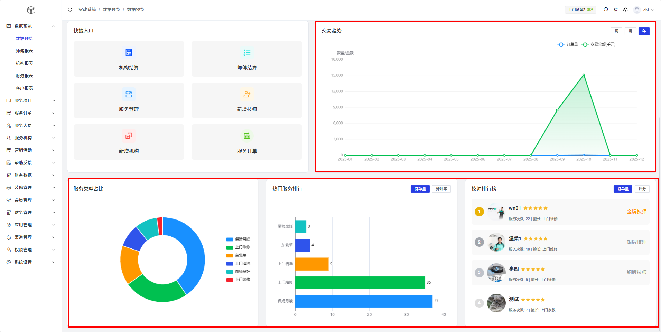Open the zkf user dropdown
The height and width of the screenshot is (332, 661).
pyautogui.click(x=644, y=10)
